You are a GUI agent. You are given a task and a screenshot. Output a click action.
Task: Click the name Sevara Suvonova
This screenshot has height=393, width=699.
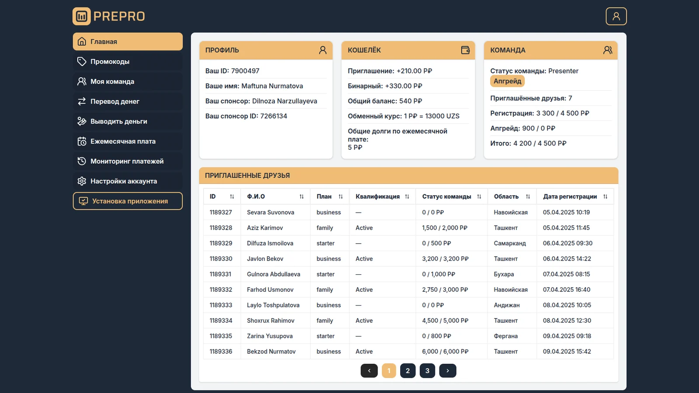(x=270, y=212)
